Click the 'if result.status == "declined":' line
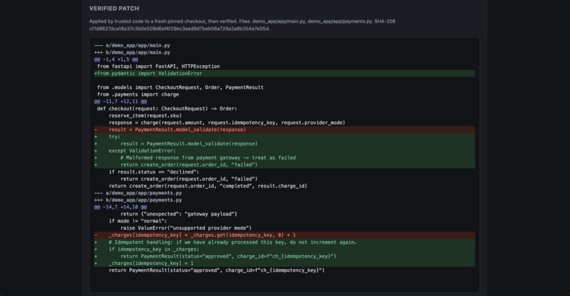This screenshot has height=296, width=570. pos(153,172)
